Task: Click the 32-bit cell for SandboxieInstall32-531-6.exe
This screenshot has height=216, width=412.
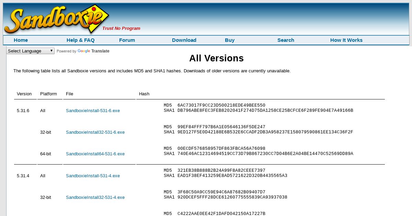Action: pyautogui.click(x=46, y=132)
